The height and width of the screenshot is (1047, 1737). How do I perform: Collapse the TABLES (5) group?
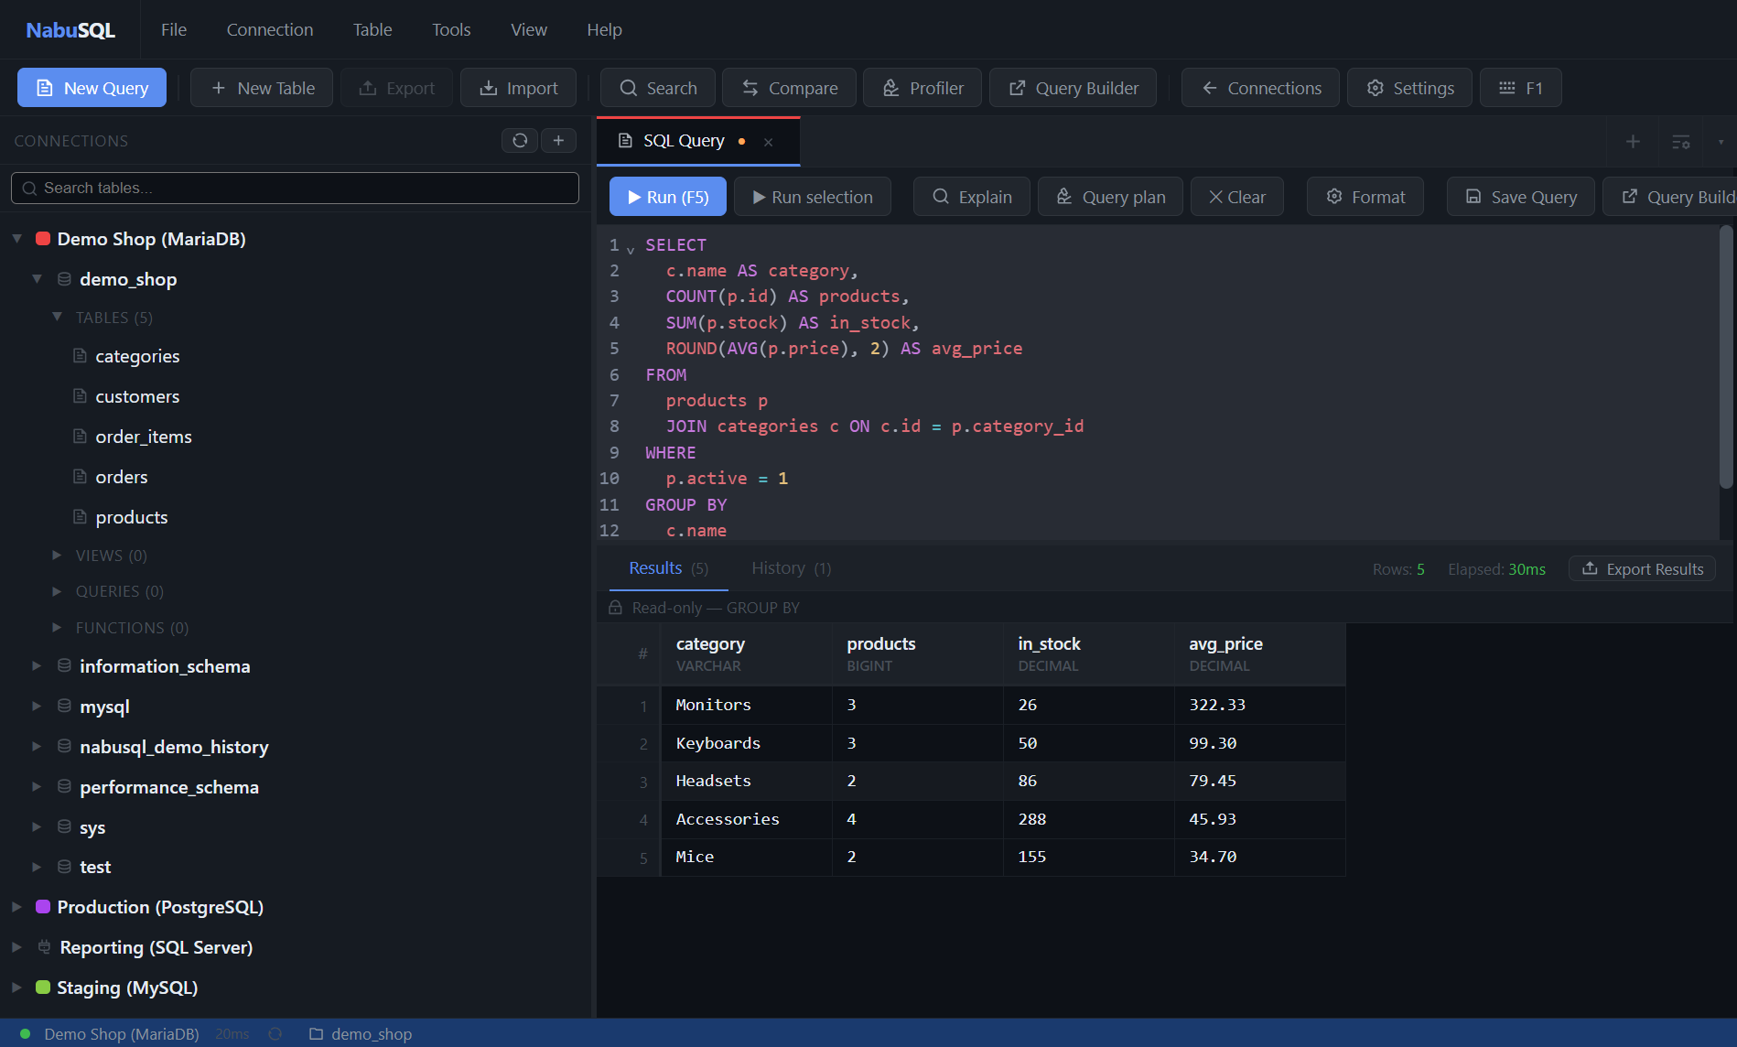point(57,317)
